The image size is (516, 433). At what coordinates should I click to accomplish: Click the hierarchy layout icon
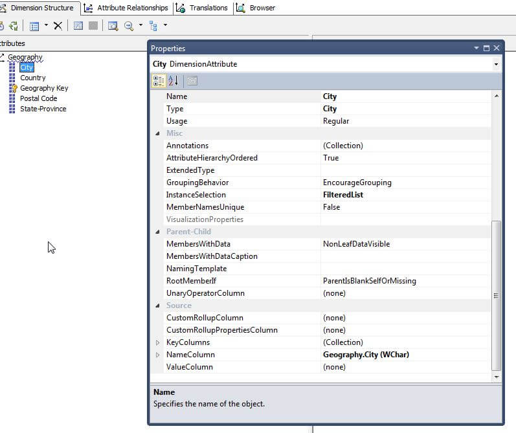(x=153, y=26)
